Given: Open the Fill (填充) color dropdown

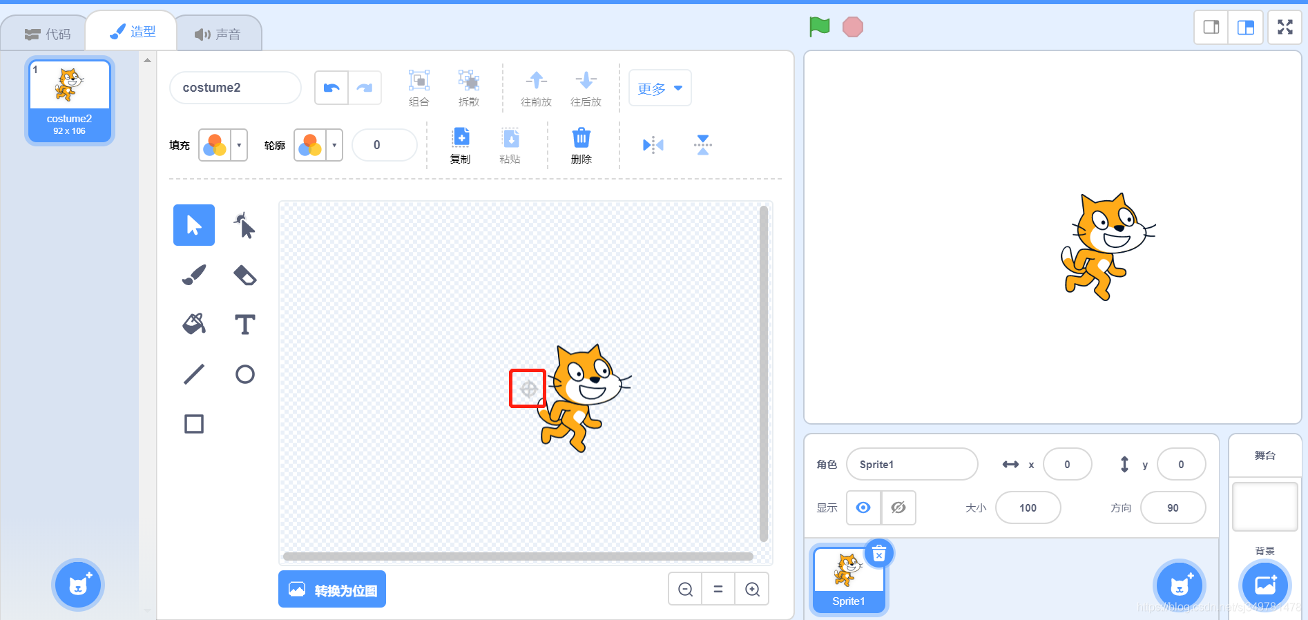Looking at the screenshot, I should (223, 145).
